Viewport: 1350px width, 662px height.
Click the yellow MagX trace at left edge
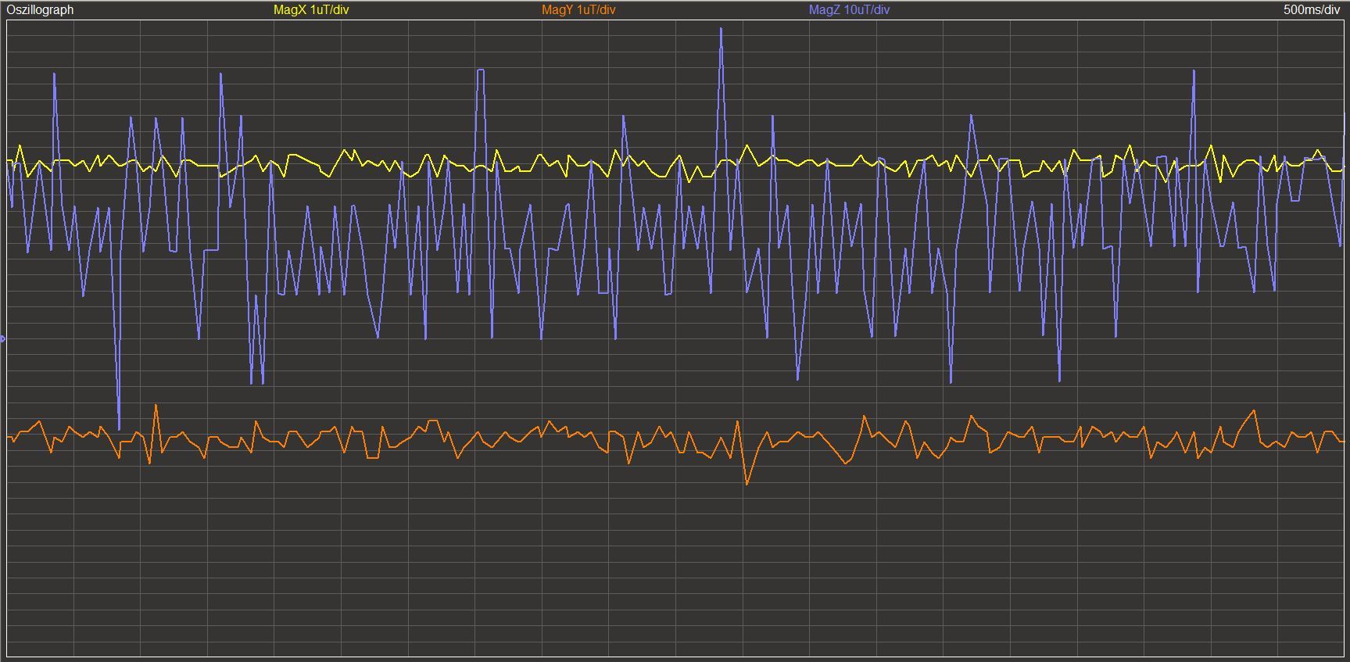(x=9, y=160)
